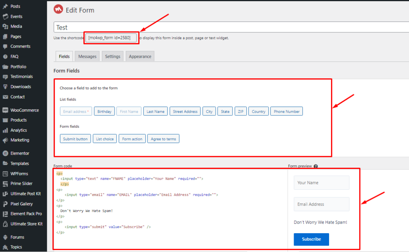This screenshot has height=252, width=409.
Task: Open the Marketing megaphone icon
Action: [x=5, y=140]
